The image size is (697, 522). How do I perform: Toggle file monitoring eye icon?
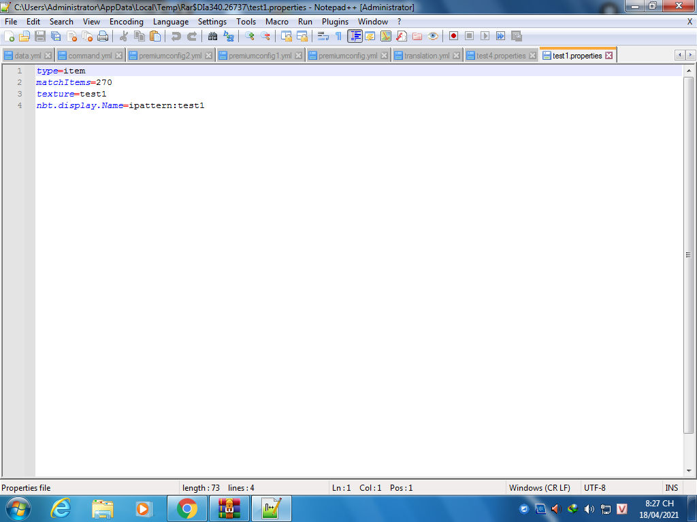coord(432,37)
